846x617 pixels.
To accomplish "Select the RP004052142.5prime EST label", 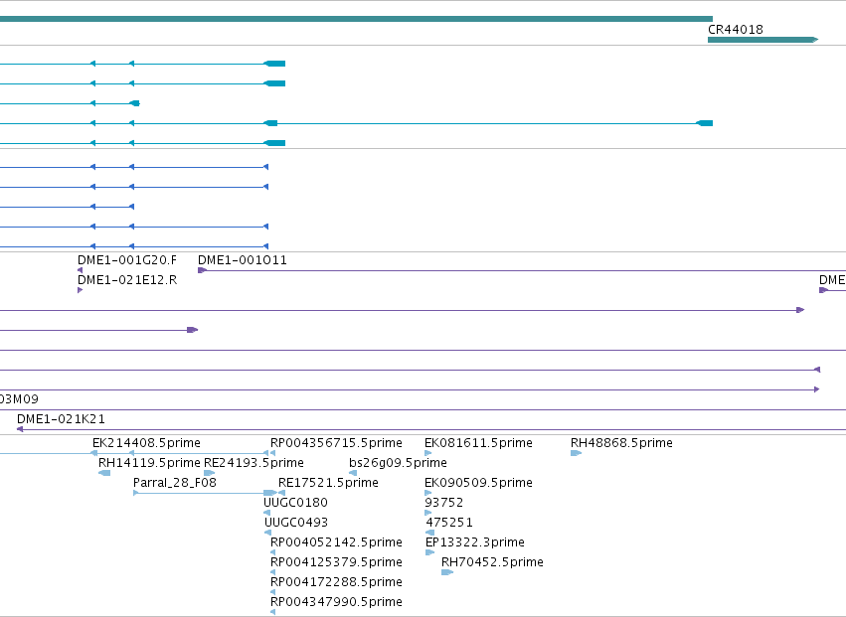I will 336,542.
